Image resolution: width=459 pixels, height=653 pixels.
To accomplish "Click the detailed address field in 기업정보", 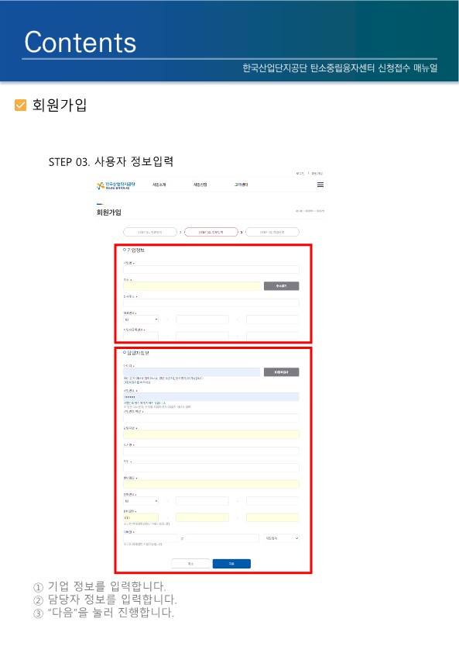I will coord(211,302).
